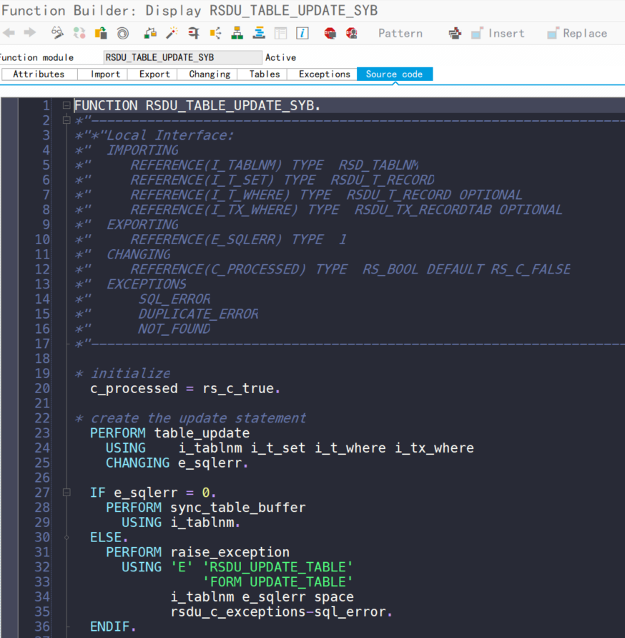
Task: Set a session breakpoint stop icon
Action: tap(330, 33)
